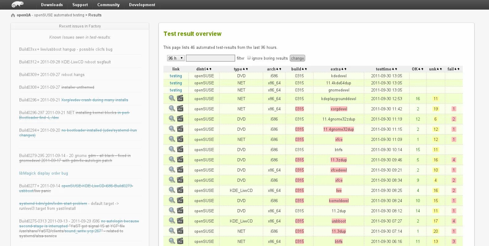The height and width of the screenshot is (246, 489).
Task: Open testing link for kdedevel row
Action: click(x=176, y=76)
